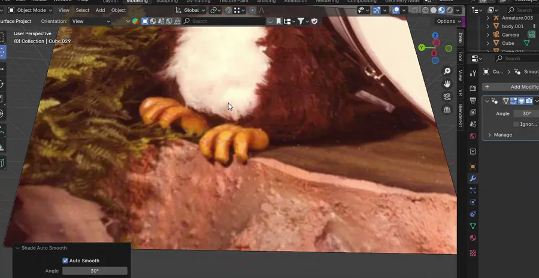The image size is (539, 278).
Task: Adjust the modifier Angle value field
Action: coord(526,114)
